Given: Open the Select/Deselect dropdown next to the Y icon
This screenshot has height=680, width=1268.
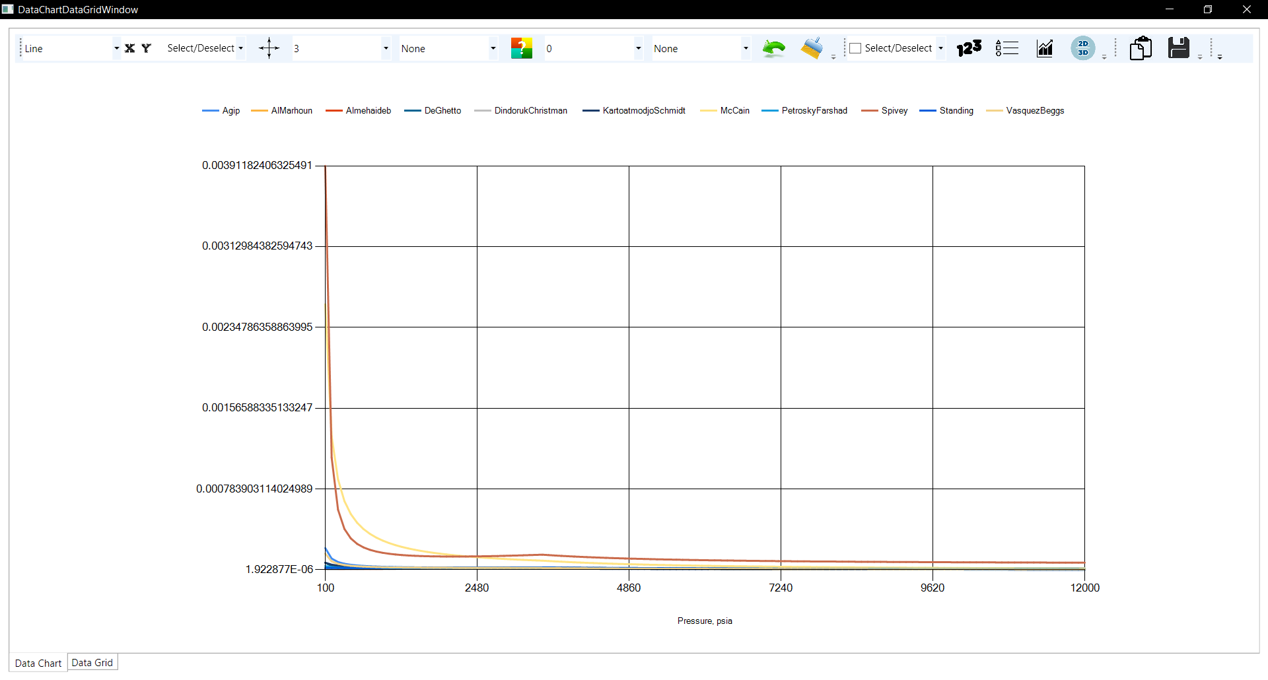Looking at the screenshot, I should (240, 48).
